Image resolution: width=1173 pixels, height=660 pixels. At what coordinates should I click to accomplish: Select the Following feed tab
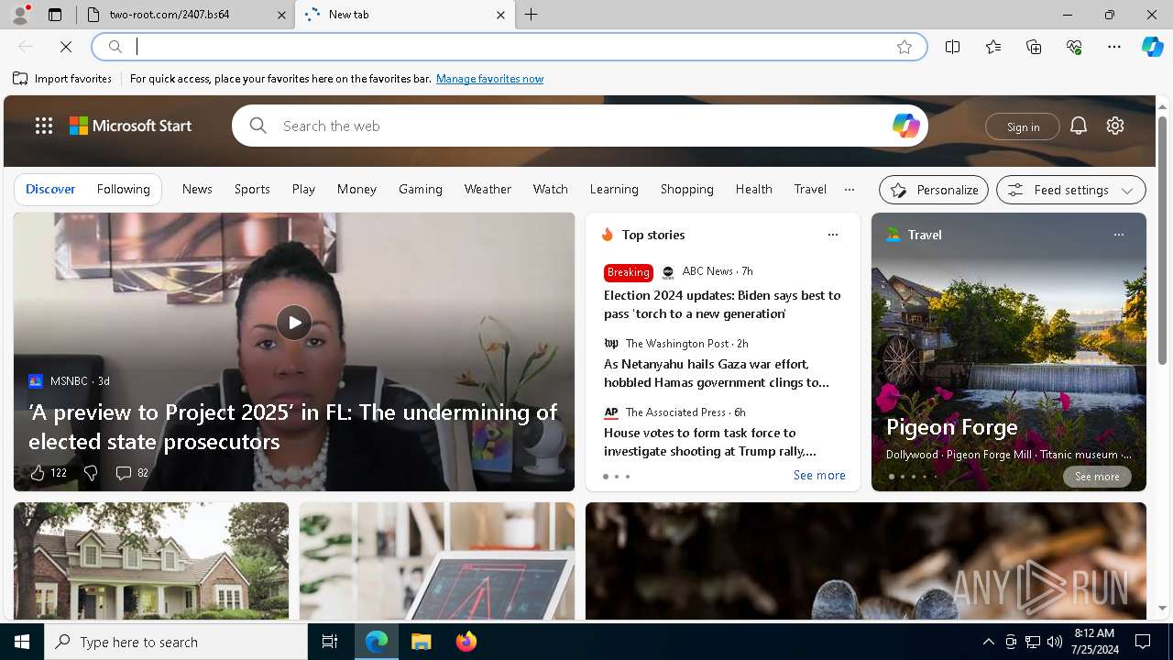point(123,189)
